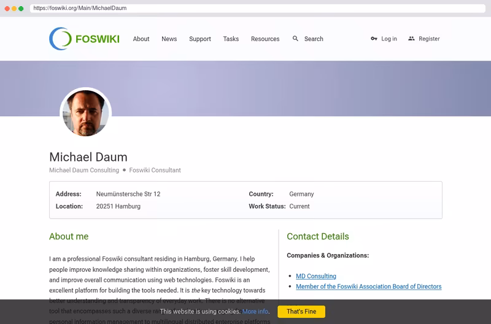Image resolution: width=491 pixels, height=324 pixels.
Task: Open the Resources menu
Action: point(265,39)
